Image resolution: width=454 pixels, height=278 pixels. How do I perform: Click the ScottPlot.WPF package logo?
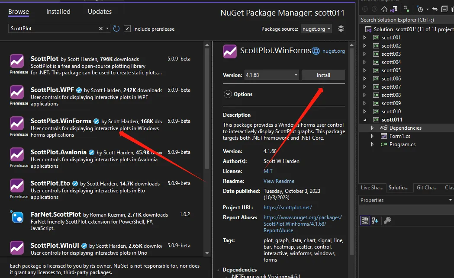click(x=17, y=92)
